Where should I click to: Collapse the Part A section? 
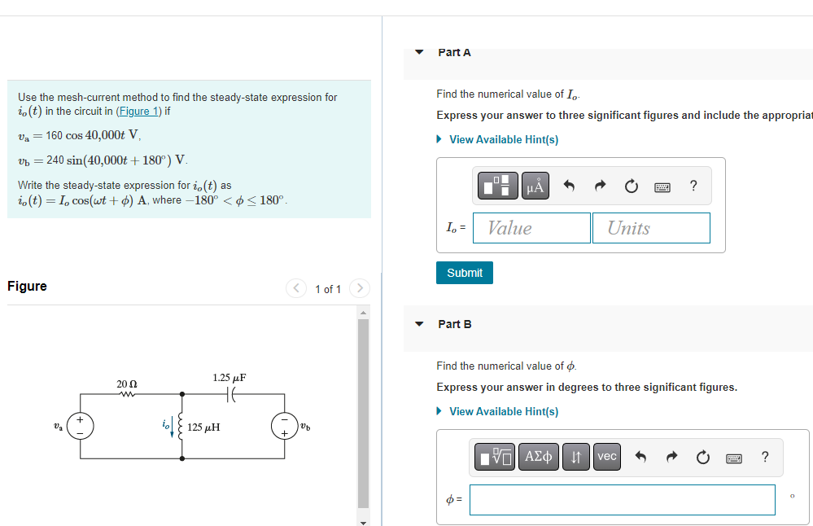click(x=418, y=51)
